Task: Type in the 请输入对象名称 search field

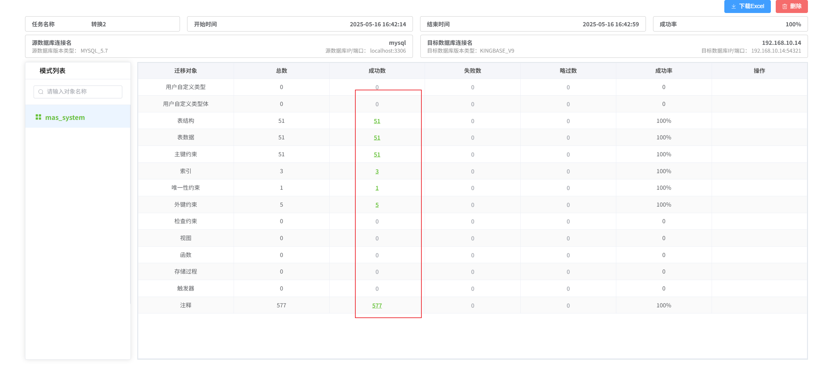Action: pyautogui.click(x=83, y=92)
